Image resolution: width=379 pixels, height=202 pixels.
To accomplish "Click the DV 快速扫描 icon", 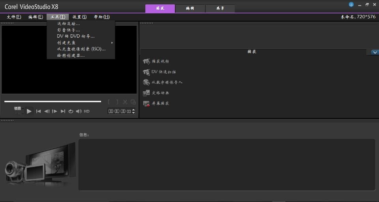I will (146, 72).
